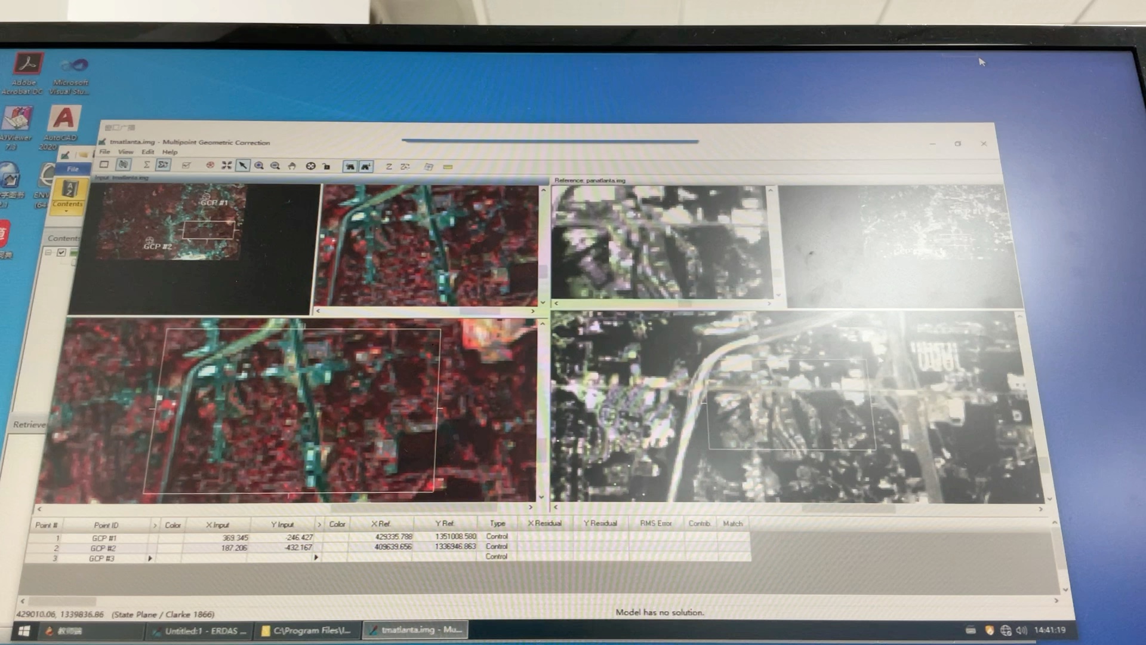Image resolution: width=1146 pixels, height=645 pixels.
Task: Expand the column arrow after Point ID header
Action: tap(155, 526)
